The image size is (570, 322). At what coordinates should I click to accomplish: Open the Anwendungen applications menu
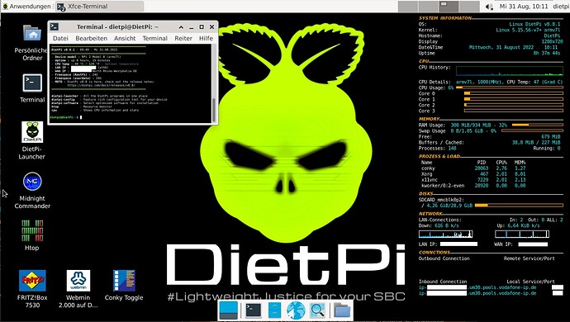pyautogui.click(x=26, y=6)
